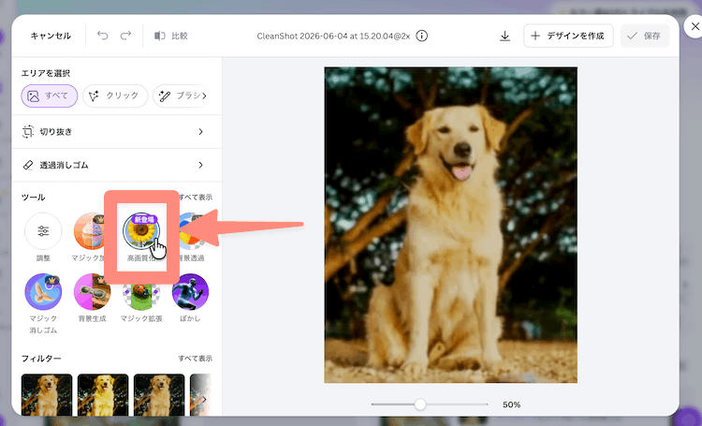This screenshot has width=702, height=426.
Task: Open the 背景生成 tool
Action: (93, 291)
